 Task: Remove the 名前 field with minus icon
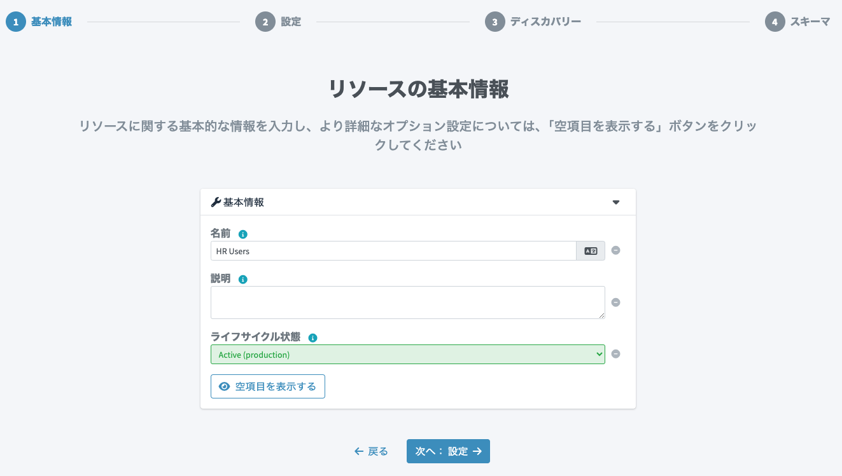pyautogui.click(x=615, y=250)
